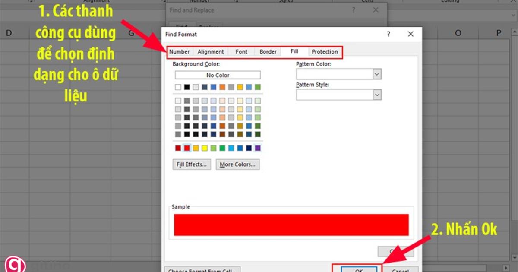This screenshot has height=272, width=518.
Task: Select column O header in spreadsheet
Action: point(458,33)
